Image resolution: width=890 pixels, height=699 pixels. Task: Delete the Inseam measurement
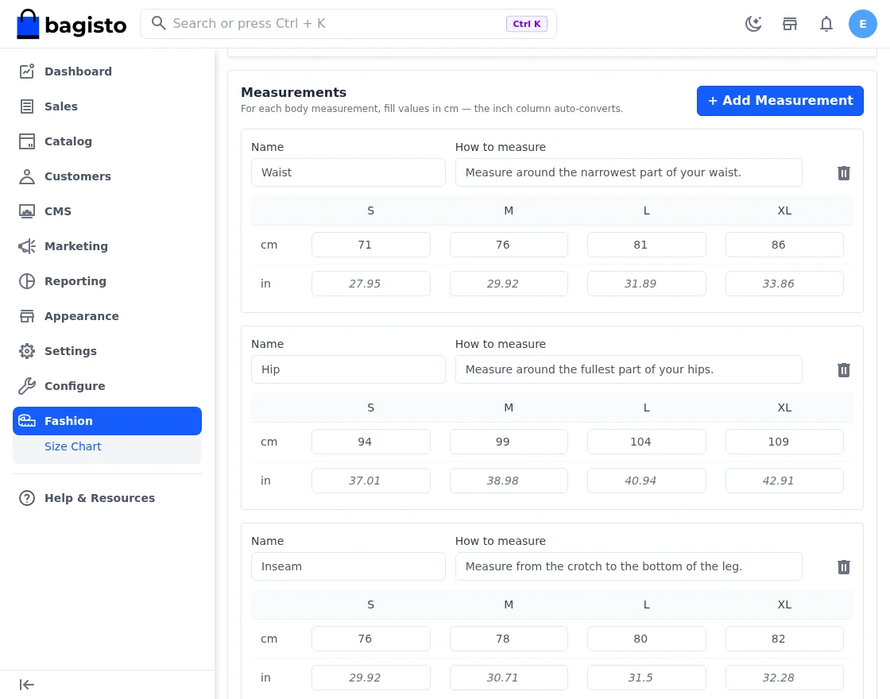(x=843, y=567)
